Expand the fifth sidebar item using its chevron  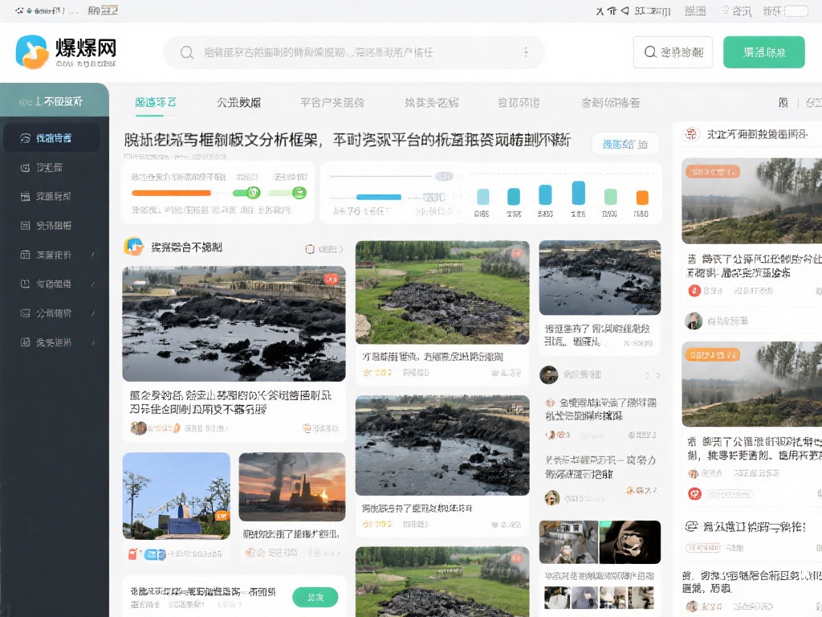[93, 255]
